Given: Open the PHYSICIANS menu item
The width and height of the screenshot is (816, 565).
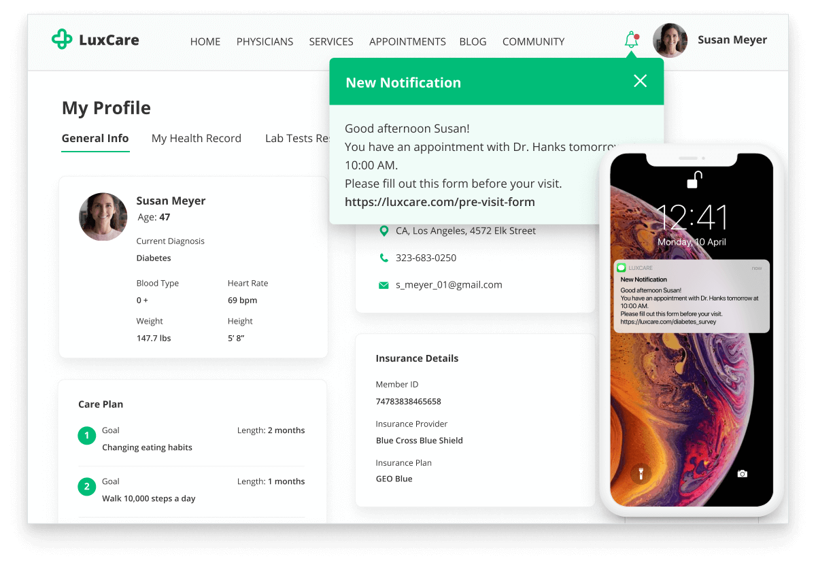Looking at the screenshot, I should click(x=265, y=41).
